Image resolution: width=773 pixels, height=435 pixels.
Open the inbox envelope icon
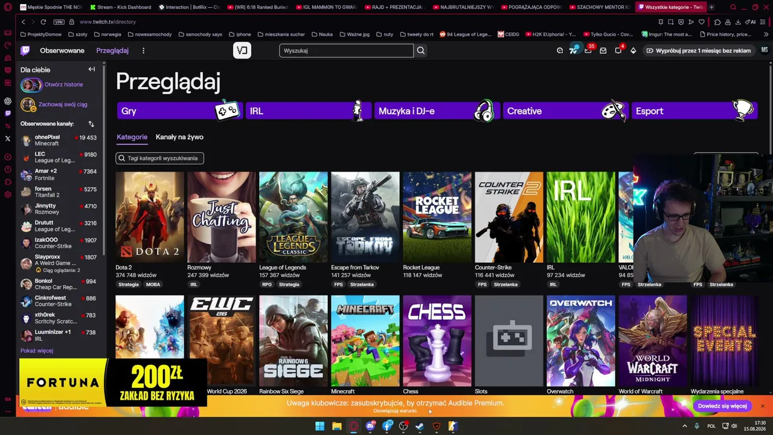click(603, 51)
